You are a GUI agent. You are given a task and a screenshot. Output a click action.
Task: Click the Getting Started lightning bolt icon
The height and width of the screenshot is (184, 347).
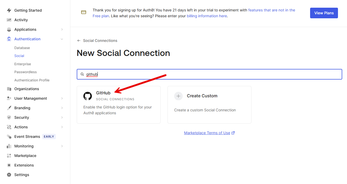coord(9,10)
